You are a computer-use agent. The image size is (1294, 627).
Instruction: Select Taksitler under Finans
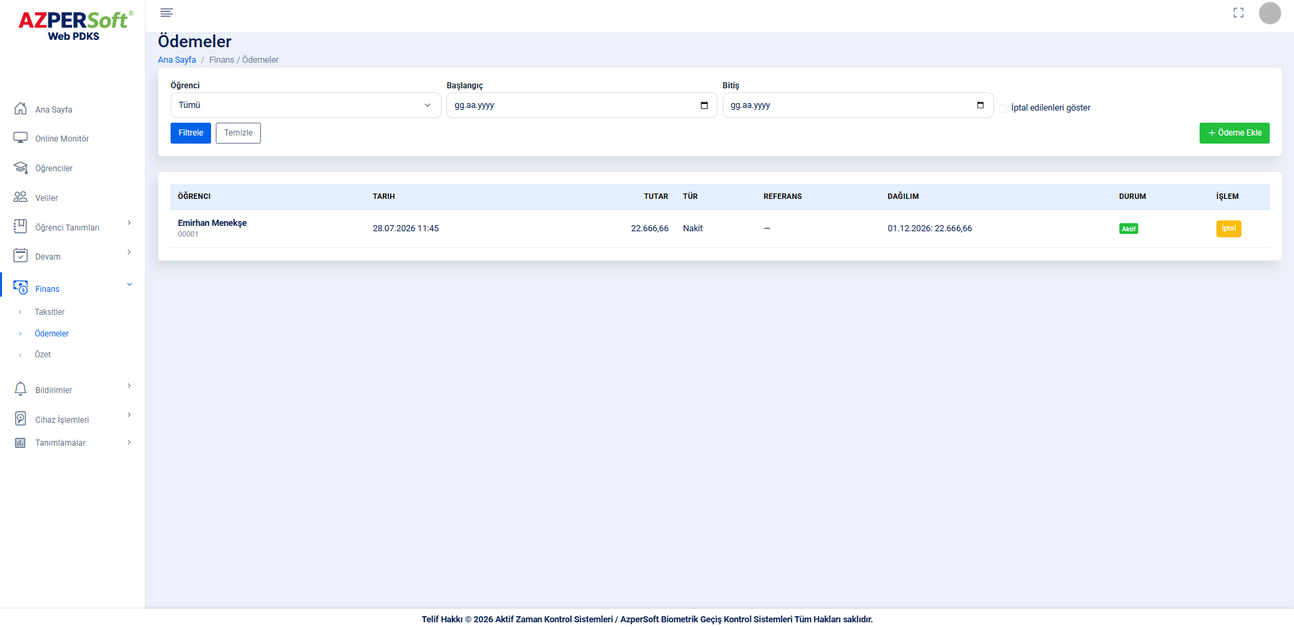[49, 312]
